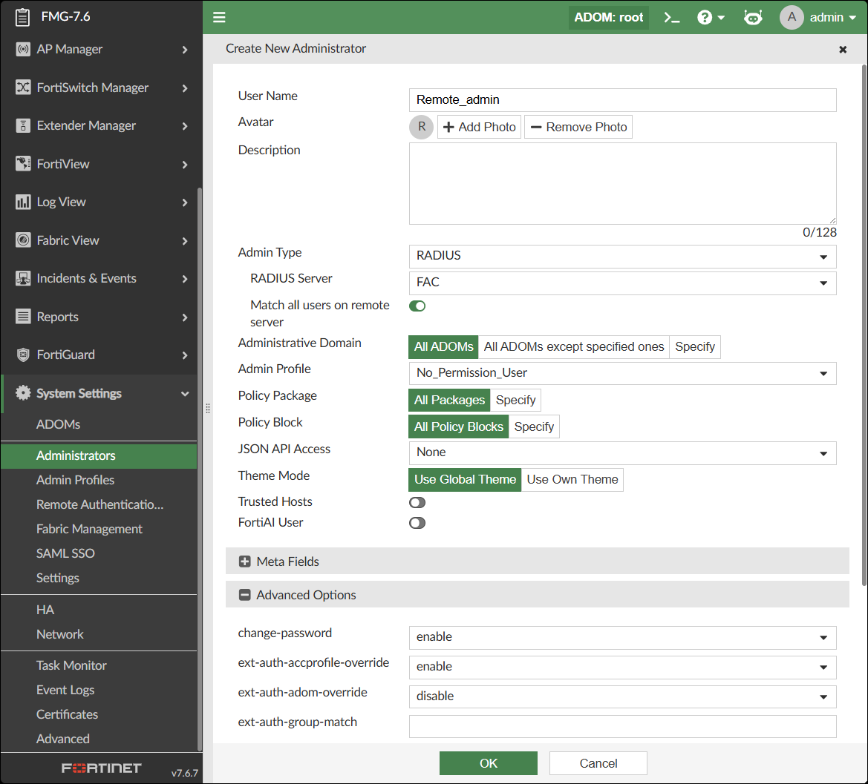868x784 pixels.
Task: Open the Admin Type dropdown
Action: [622, 257]
